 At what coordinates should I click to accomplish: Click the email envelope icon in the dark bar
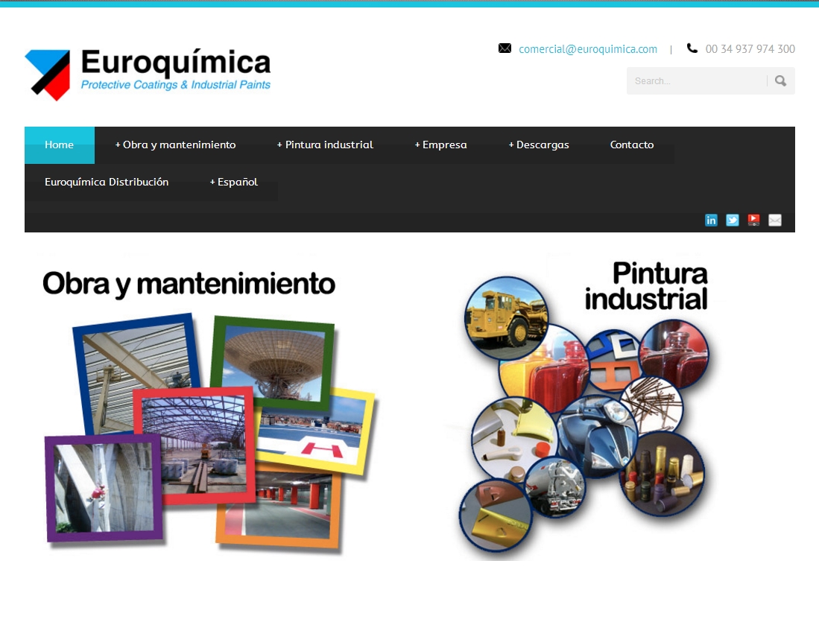pos(775,220)
